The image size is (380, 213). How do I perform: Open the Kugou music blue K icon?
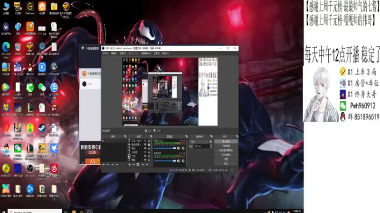click(x=42, y=69)
